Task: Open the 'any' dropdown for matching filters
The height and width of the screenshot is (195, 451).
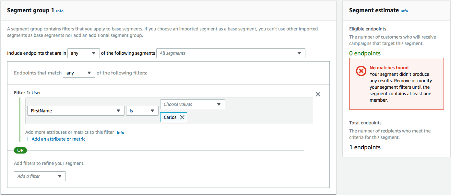Action: 79,73
